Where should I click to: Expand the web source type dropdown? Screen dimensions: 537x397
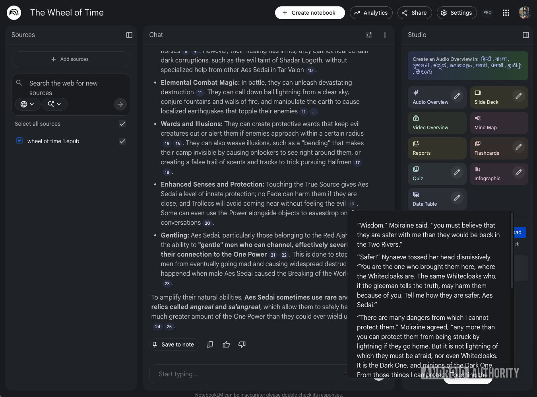pos(27,104)
